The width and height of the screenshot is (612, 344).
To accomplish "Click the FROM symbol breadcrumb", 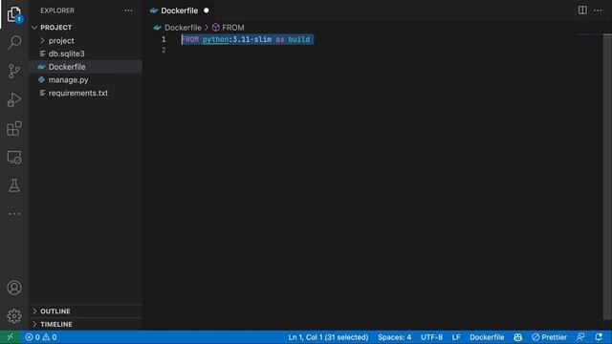I will 229,28.
